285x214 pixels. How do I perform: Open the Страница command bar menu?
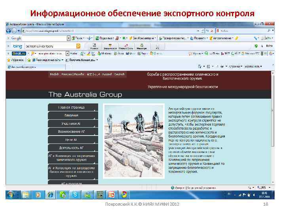tap(236, 67)
